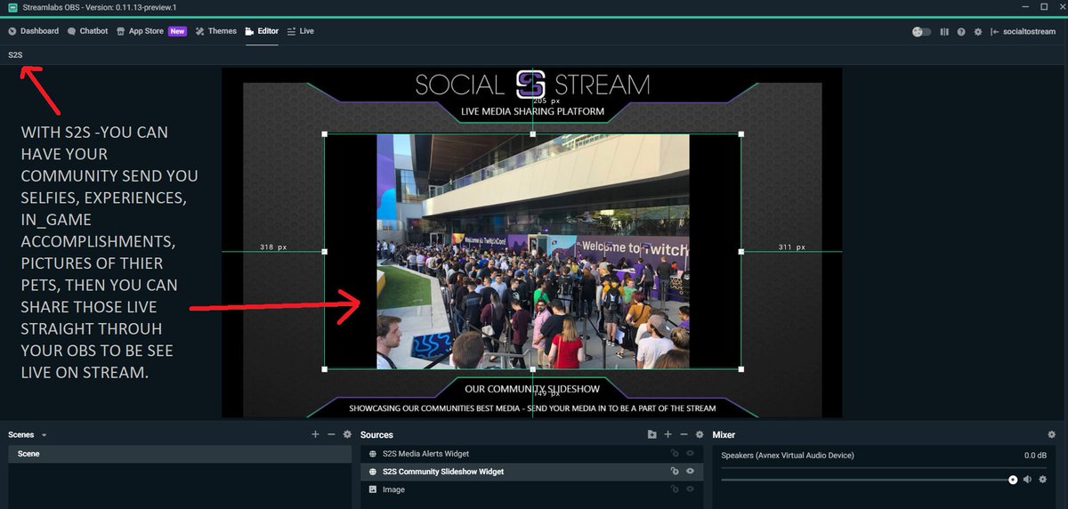Viewport: 1068px width, 509px height.
Task: Select the Image source
Action: tap(531, 489)
